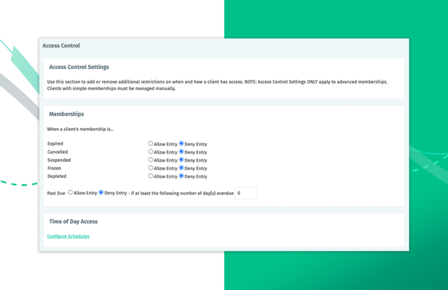Click the Time of Day Access heading
Viewport: 448px width, 290px height.
73,222
